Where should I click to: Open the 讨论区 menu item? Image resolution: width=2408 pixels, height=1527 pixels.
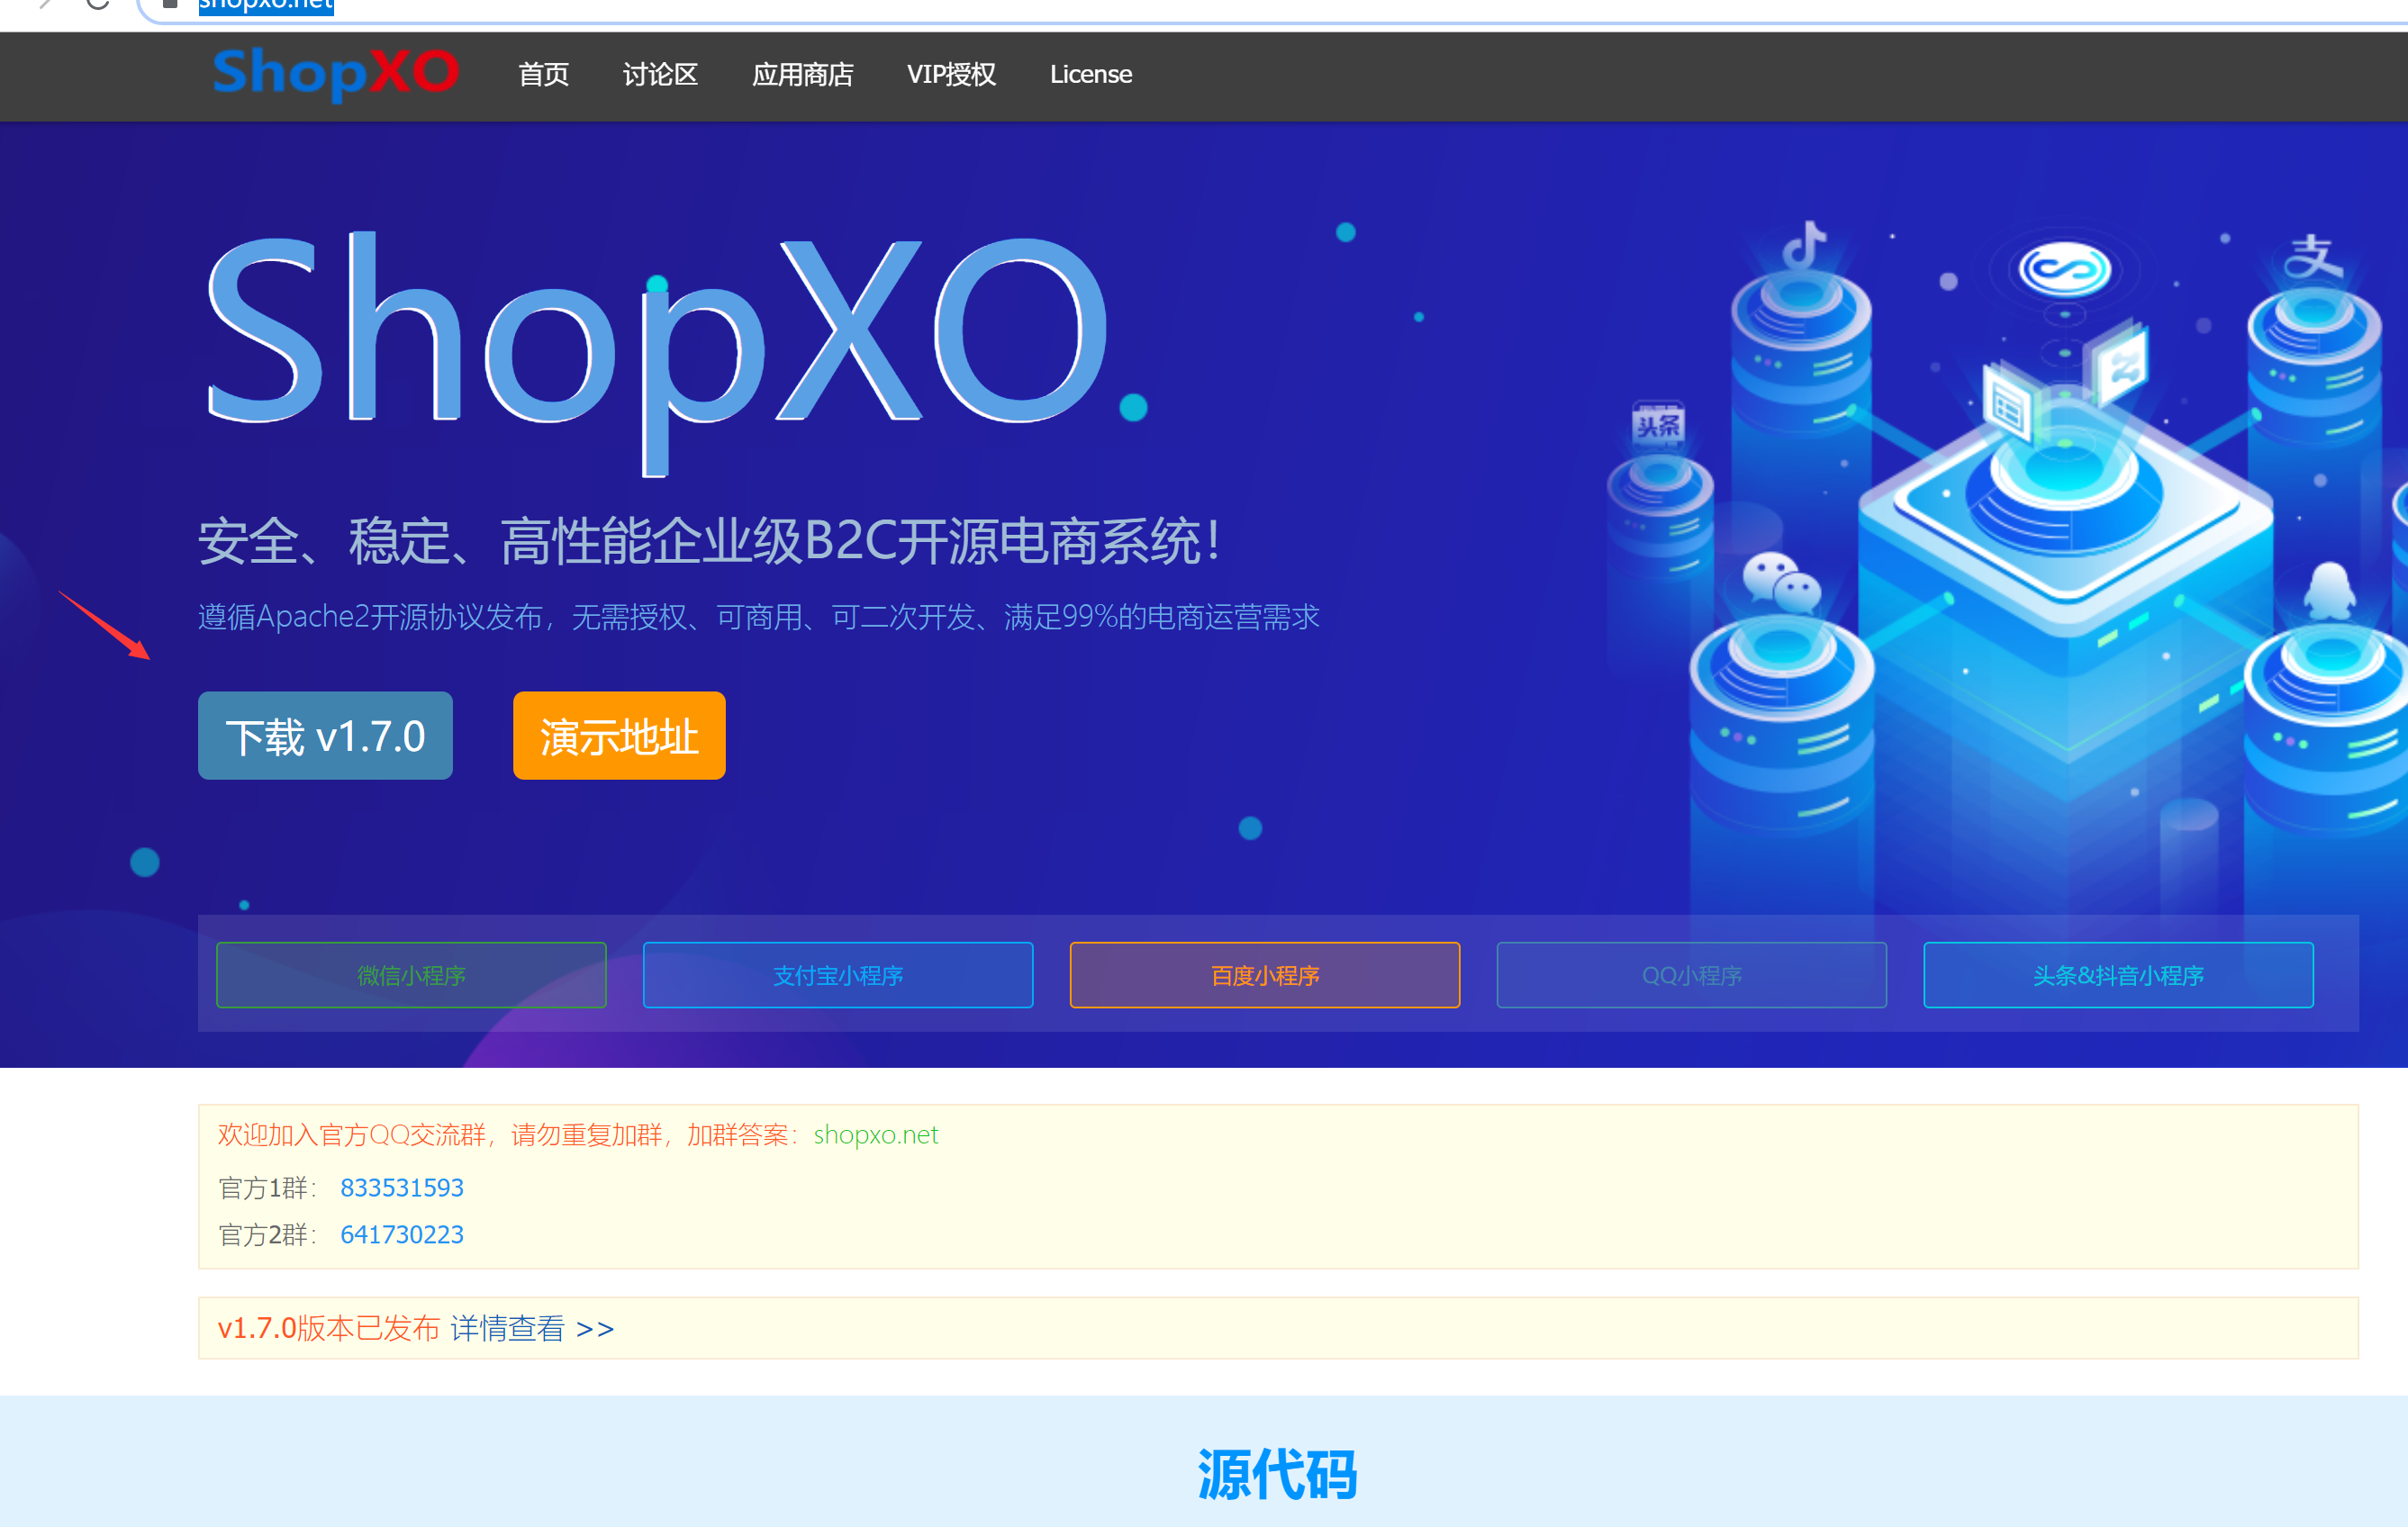659,75
